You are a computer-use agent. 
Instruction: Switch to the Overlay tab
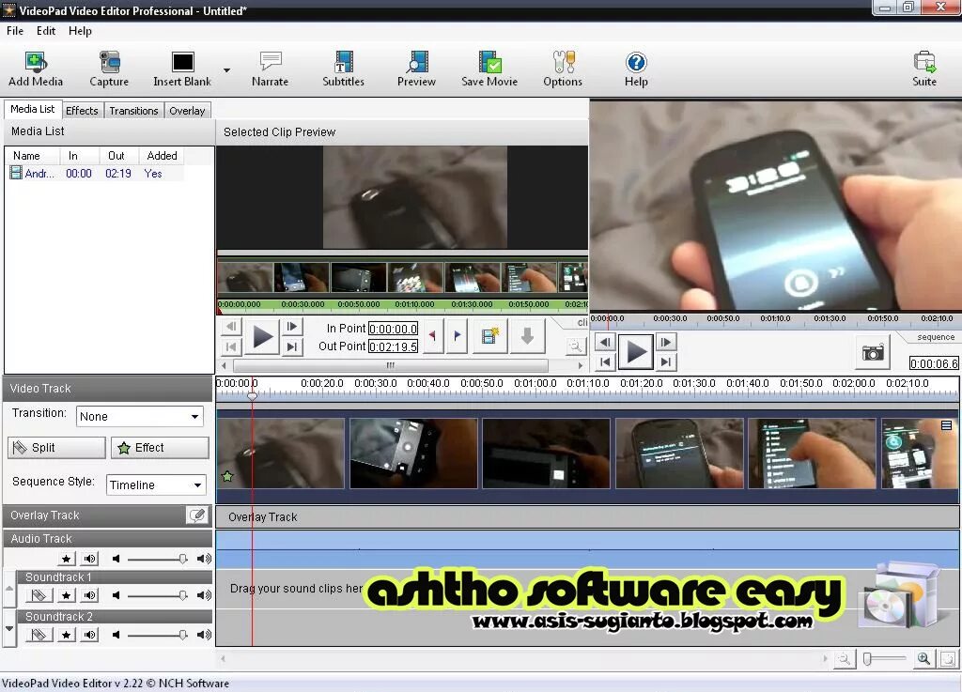click(187, 111)
